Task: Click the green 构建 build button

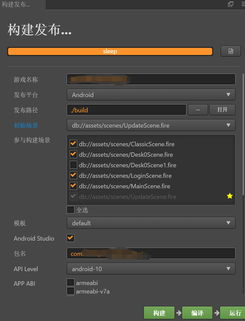Action: coord(159,313)
